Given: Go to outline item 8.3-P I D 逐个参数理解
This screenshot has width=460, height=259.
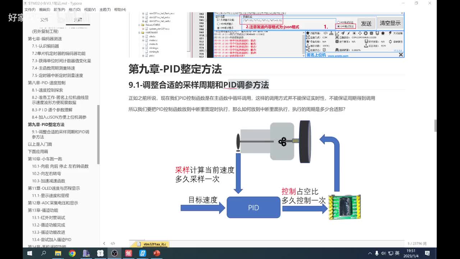Looking at the screenshot, I should [x=52, y=110].
